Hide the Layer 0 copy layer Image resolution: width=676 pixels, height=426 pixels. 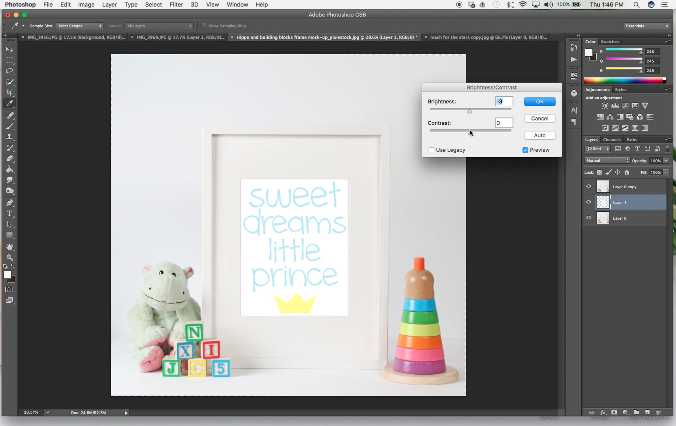coord(588,186)
